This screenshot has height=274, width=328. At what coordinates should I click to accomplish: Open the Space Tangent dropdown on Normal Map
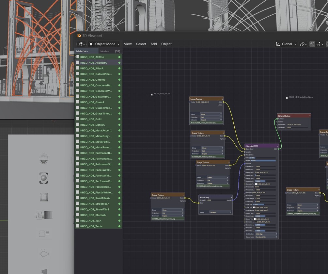pos(220,212)
